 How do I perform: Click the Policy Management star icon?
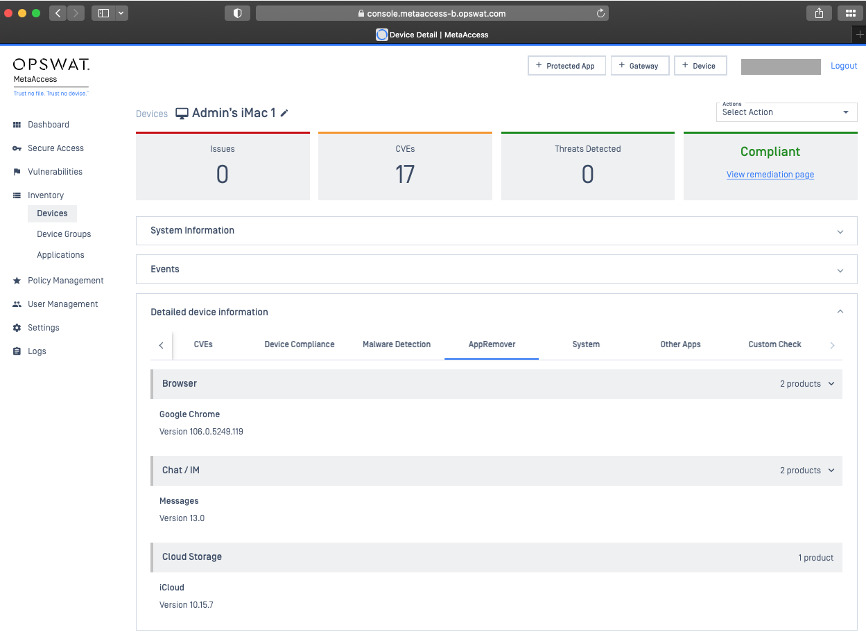[17, 281]
